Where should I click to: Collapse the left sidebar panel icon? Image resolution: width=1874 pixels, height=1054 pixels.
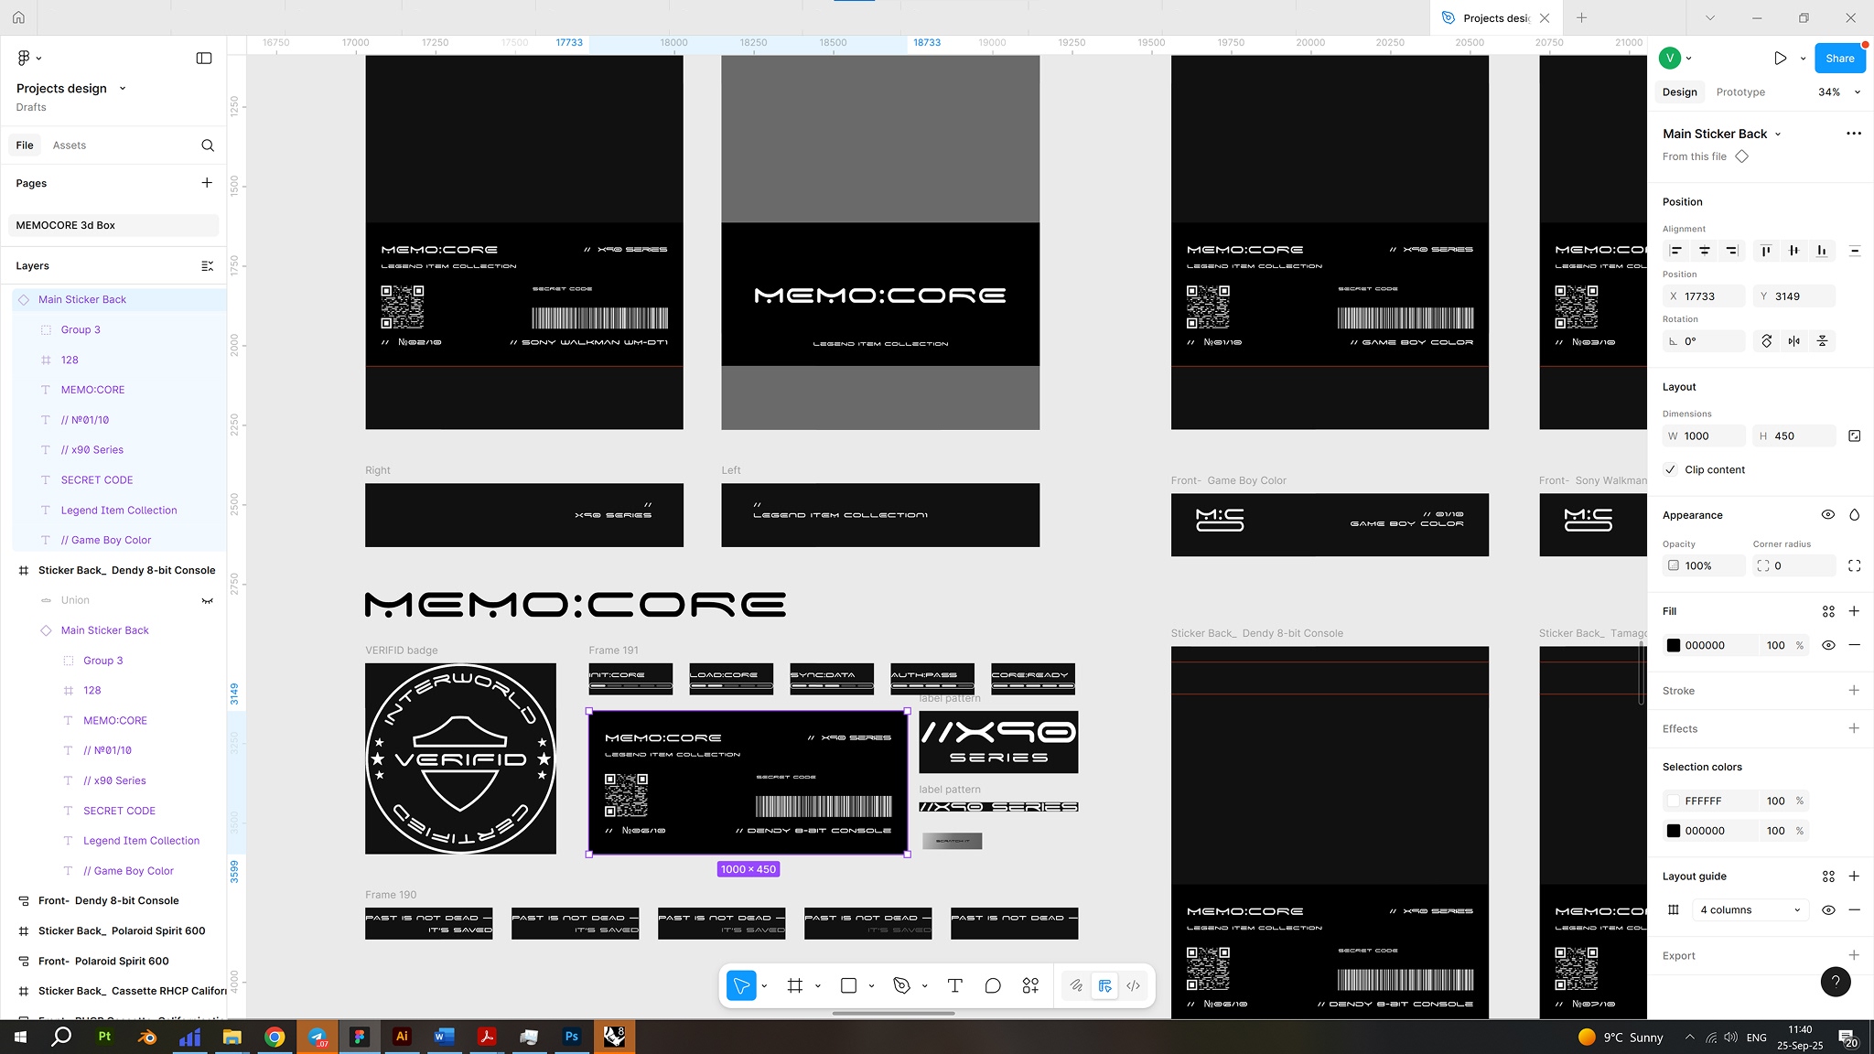[204, 58]
